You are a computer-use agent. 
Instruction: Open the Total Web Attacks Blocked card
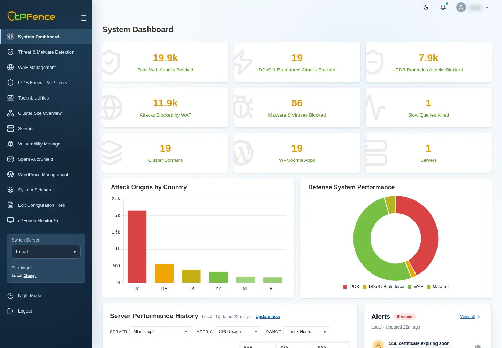click(x=165, y=62)
